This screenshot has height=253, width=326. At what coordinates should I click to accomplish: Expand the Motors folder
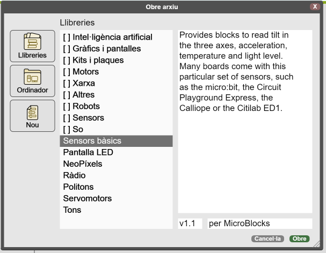[81, 72]
